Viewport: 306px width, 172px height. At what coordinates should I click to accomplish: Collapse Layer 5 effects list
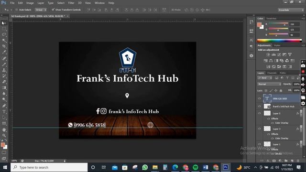pyautogui.click(x=301, y=113)
